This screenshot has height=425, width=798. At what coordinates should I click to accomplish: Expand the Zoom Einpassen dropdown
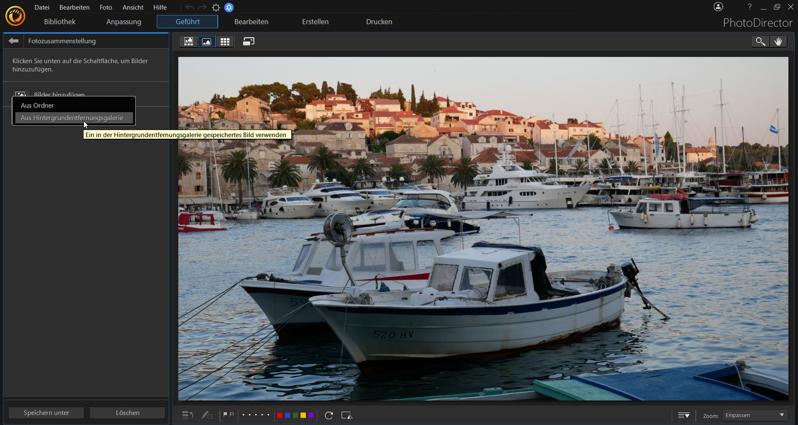[755, 415]
